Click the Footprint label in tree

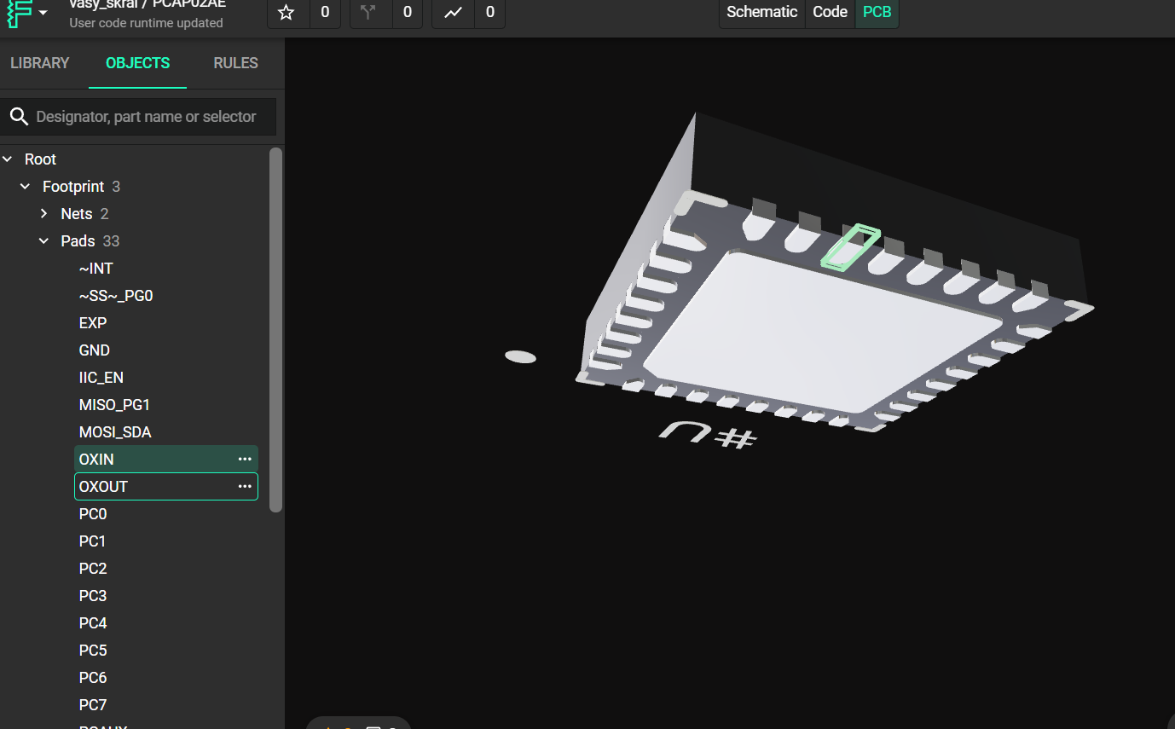pos(73,187)
